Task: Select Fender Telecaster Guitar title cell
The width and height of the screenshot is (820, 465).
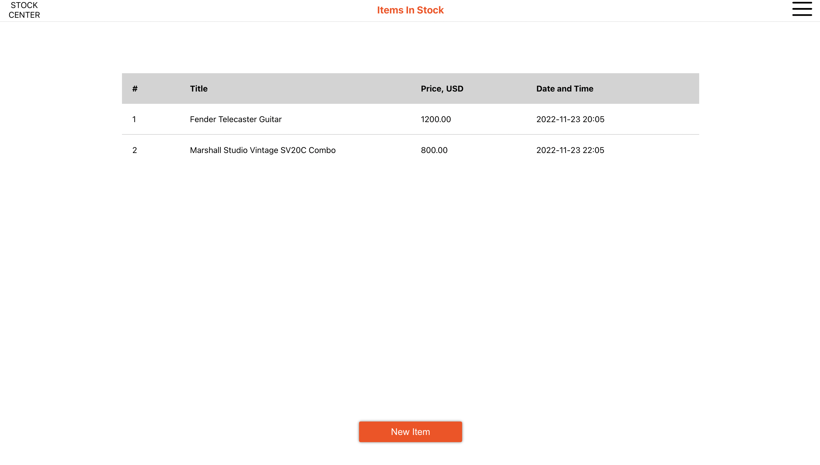Action: (x=236, y=119)
